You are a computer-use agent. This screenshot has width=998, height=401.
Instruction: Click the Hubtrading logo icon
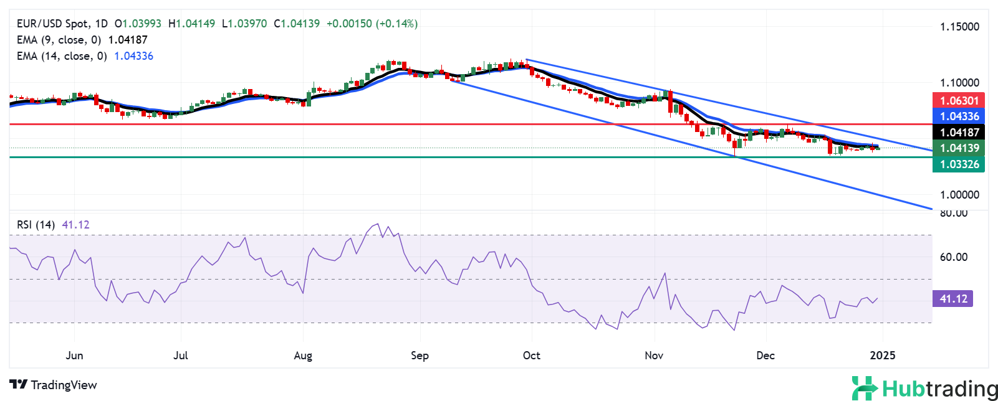point(865,388)
